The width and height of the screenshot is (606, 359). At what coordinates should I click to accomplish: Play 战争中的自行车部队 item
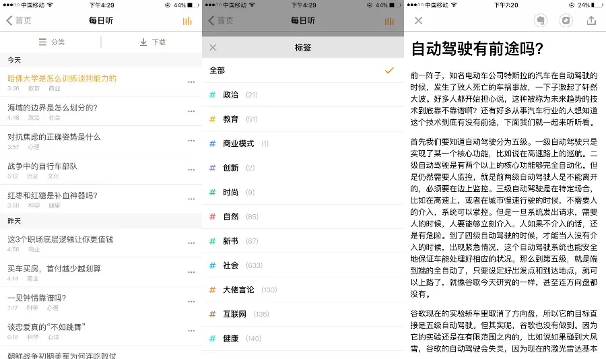[x=101, y=170]
